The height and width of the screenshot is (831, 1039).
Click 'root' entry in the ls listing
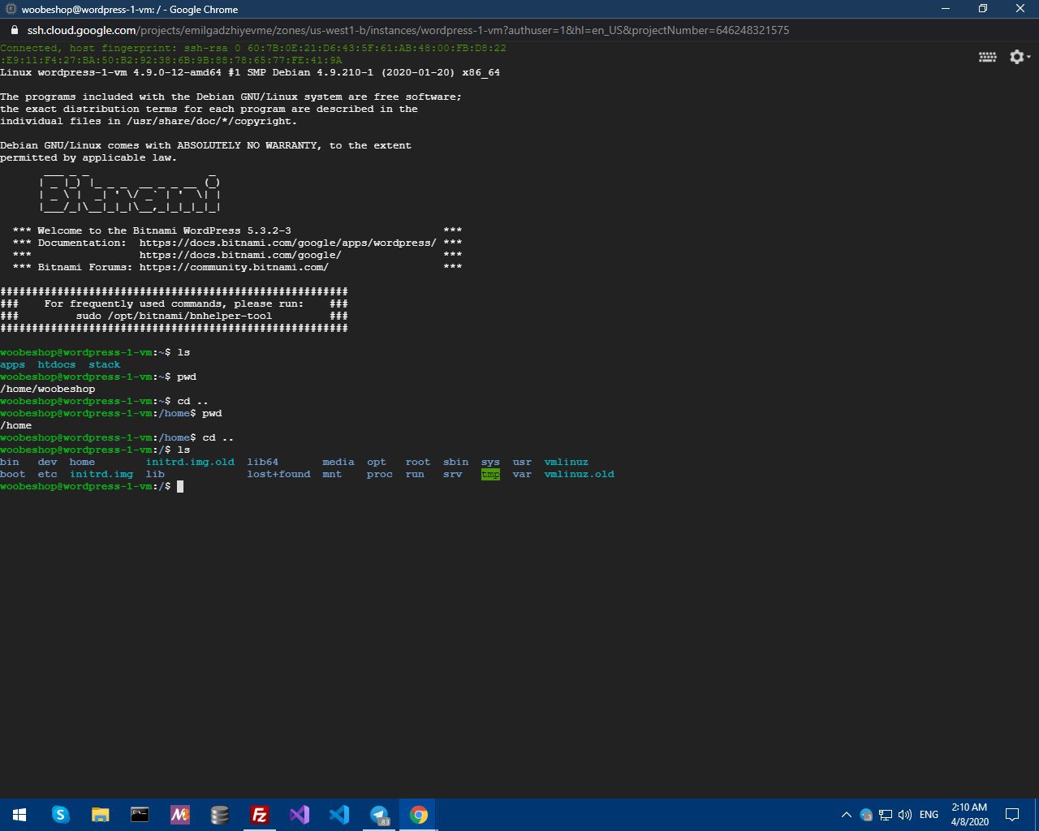[418, 462]
